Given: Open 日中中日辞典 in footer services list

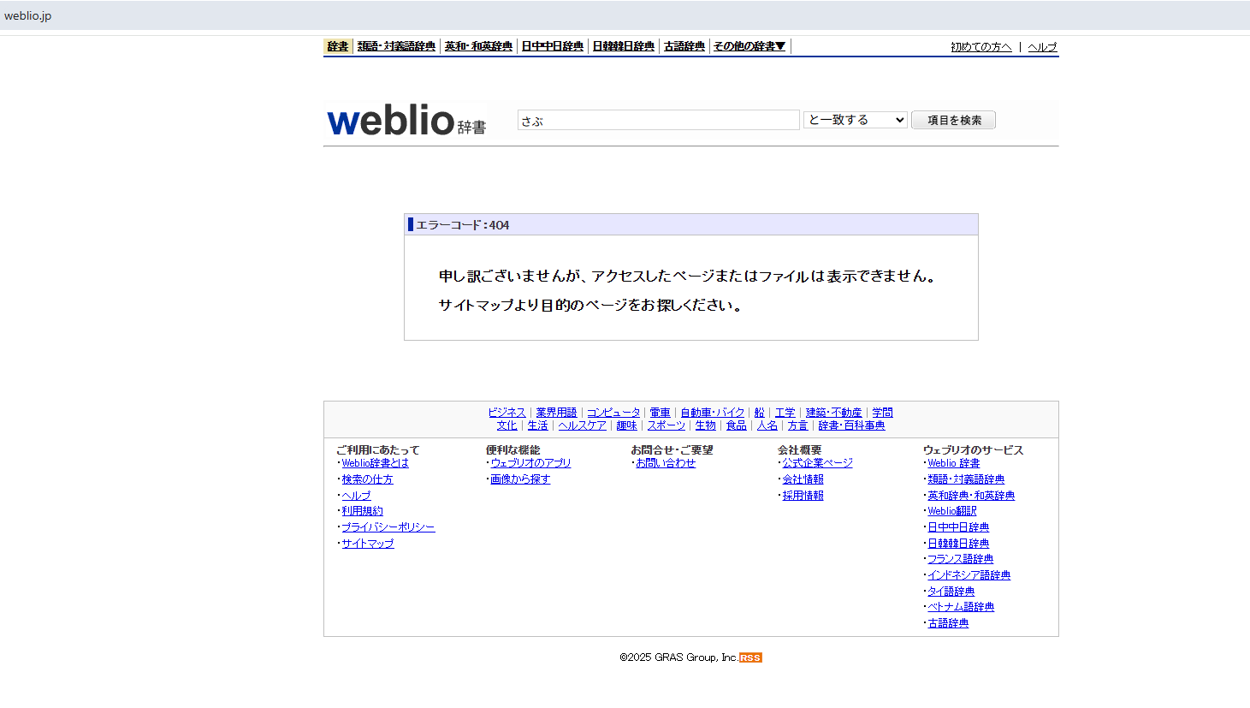Looking at the screenshot, I should pos(958,527).
